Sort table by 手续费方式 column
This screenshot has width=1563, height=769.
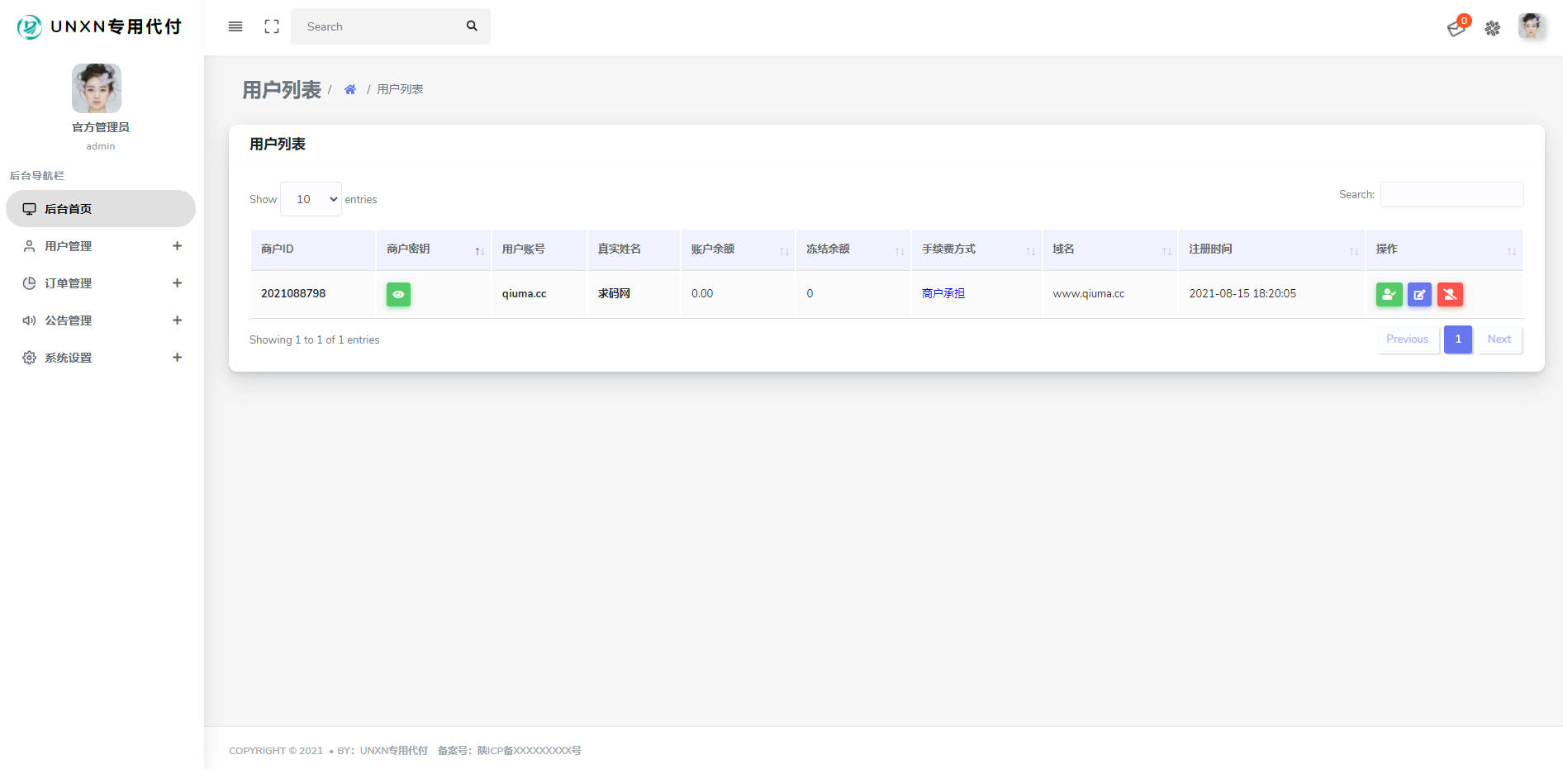click(976, 249)
